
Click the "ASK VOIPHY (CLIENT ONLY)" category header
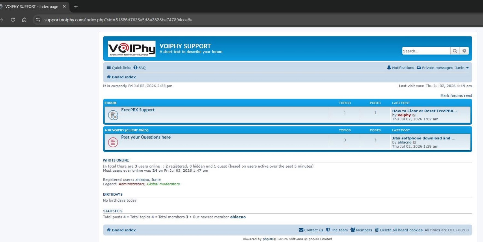127,130
